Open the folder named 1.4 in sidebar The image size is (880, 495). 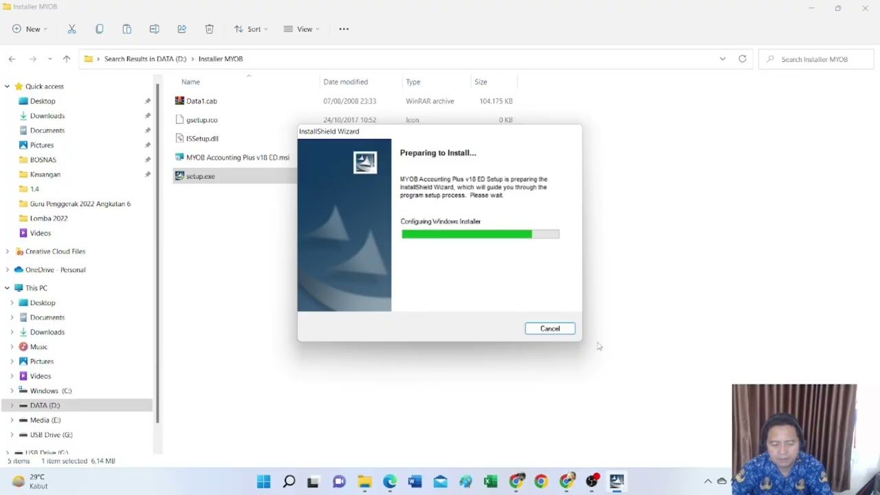coord(34,189)
